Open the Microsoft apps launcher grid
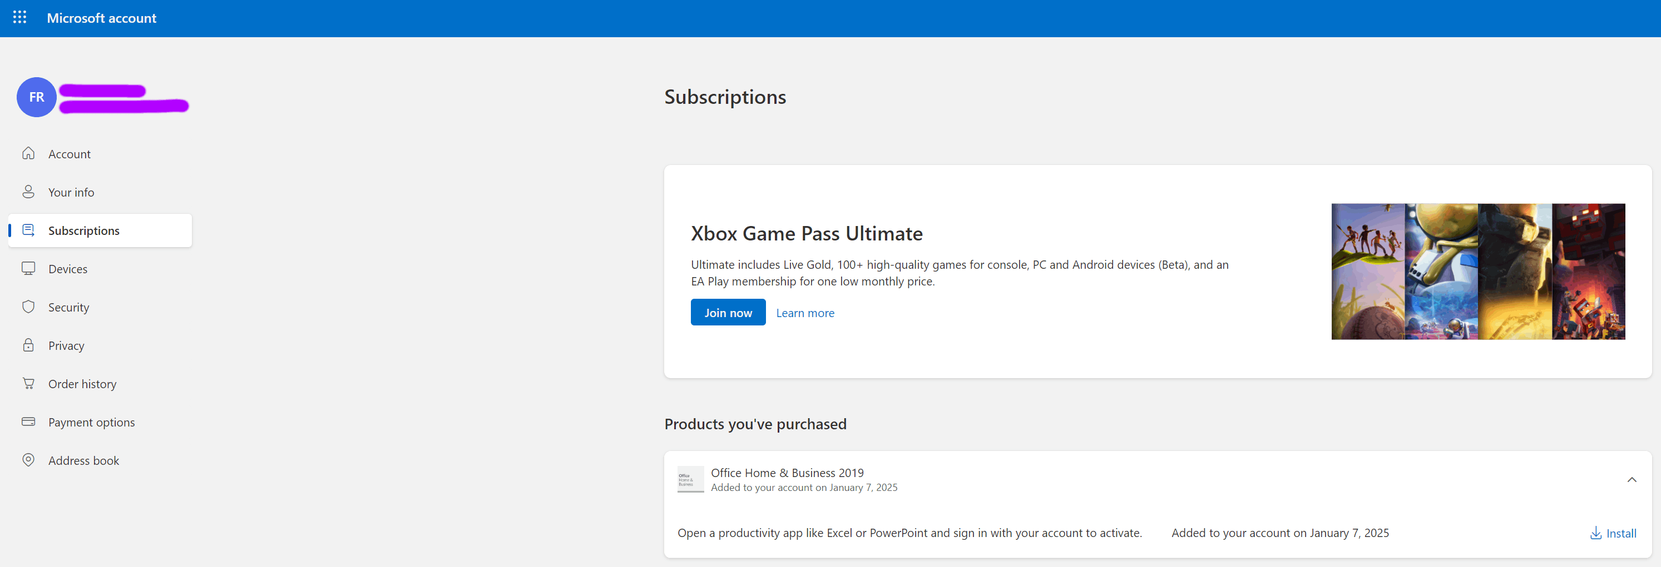This screenshot has width=1661, height=567. 20,17
